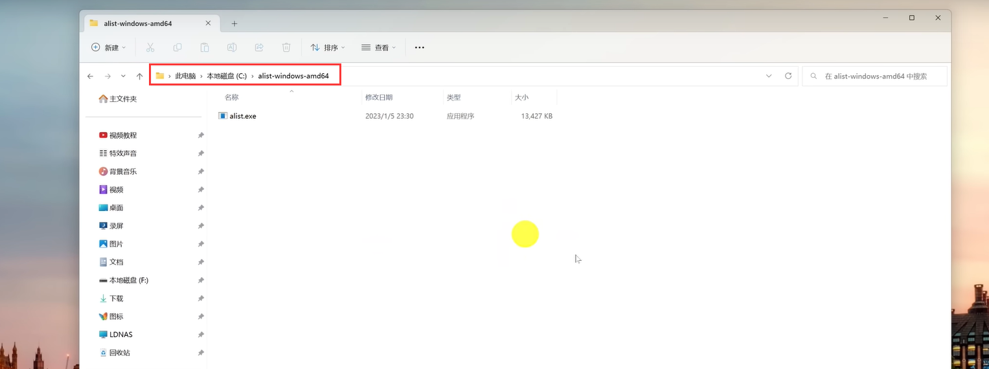Click the 图标 sidebar folder icon
The width and height of the screenshot is (989, 369).
103,317
